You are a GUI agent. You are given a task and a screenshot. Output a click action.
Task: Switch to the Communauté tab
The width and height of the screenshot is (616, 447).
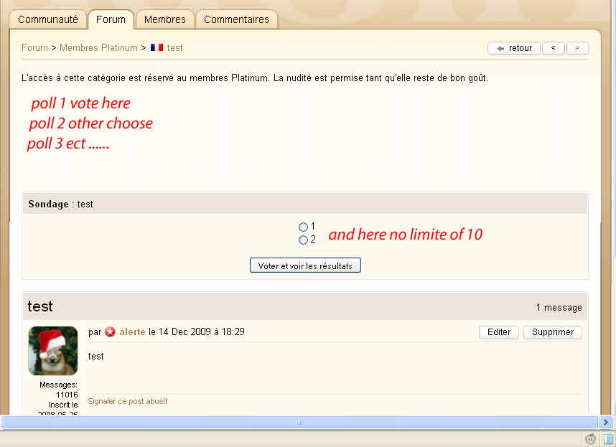[x=48, y=19]
